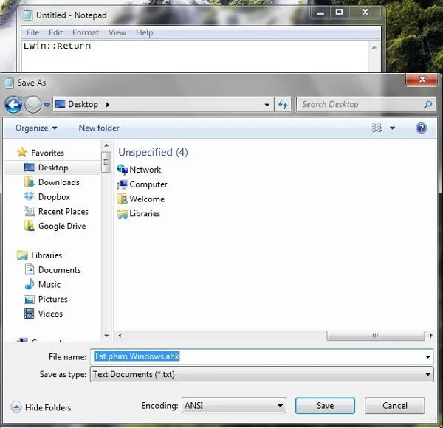Image resolution: width=443 pixels, height=428 pixels.
Task: Open the view options dropdown arrow
Action: [x=393, y=128]
